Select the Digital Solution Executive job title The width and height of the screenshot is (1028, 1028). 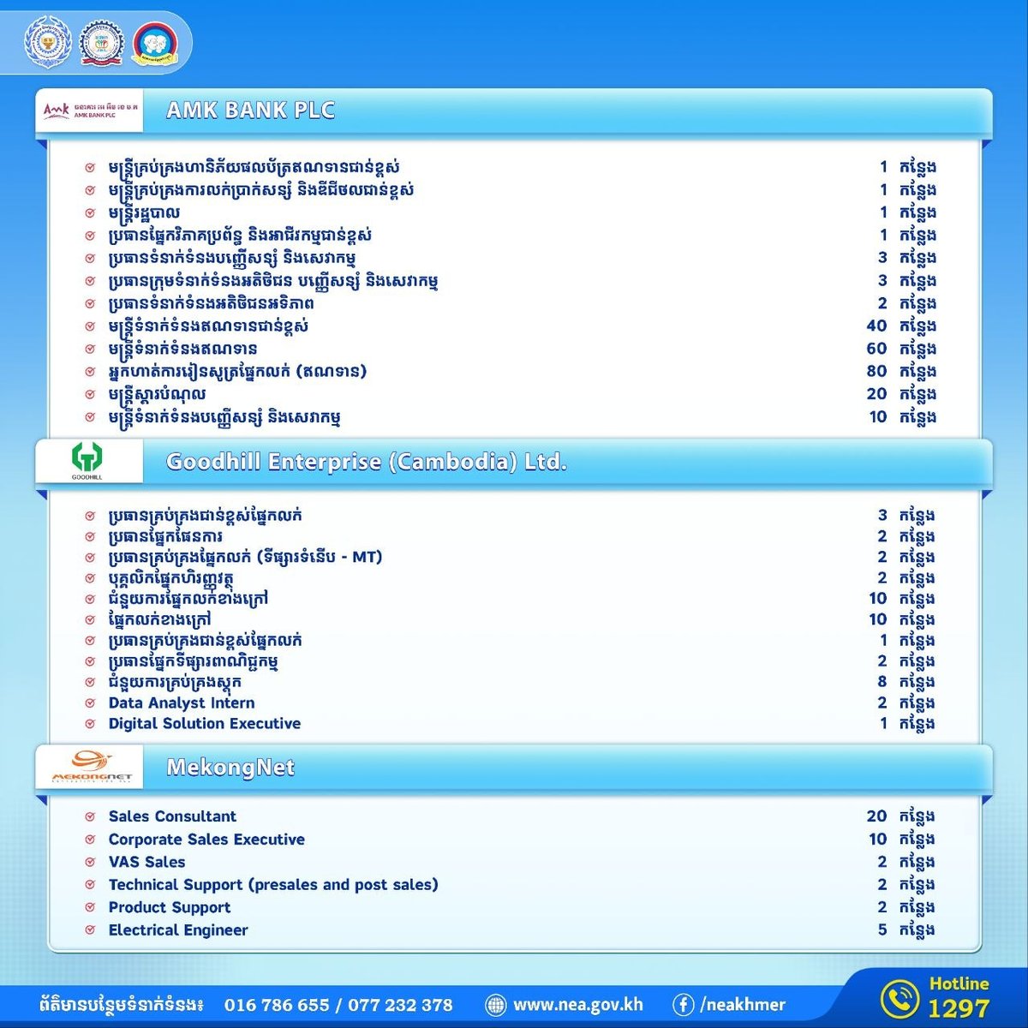pyautogui.click(x=205, y=724)
